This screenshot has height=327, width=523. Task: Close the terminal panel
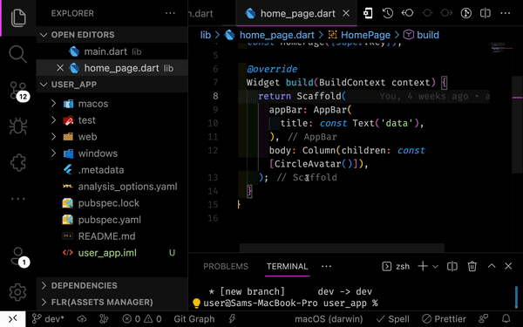[x=508, y=266]
